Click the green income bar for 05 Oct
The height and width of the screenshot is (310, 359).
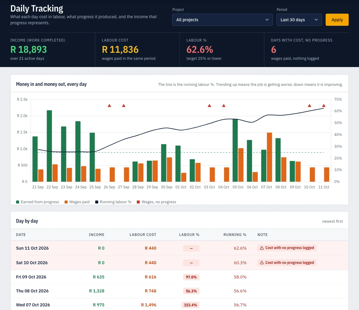[x=235, y=150]
